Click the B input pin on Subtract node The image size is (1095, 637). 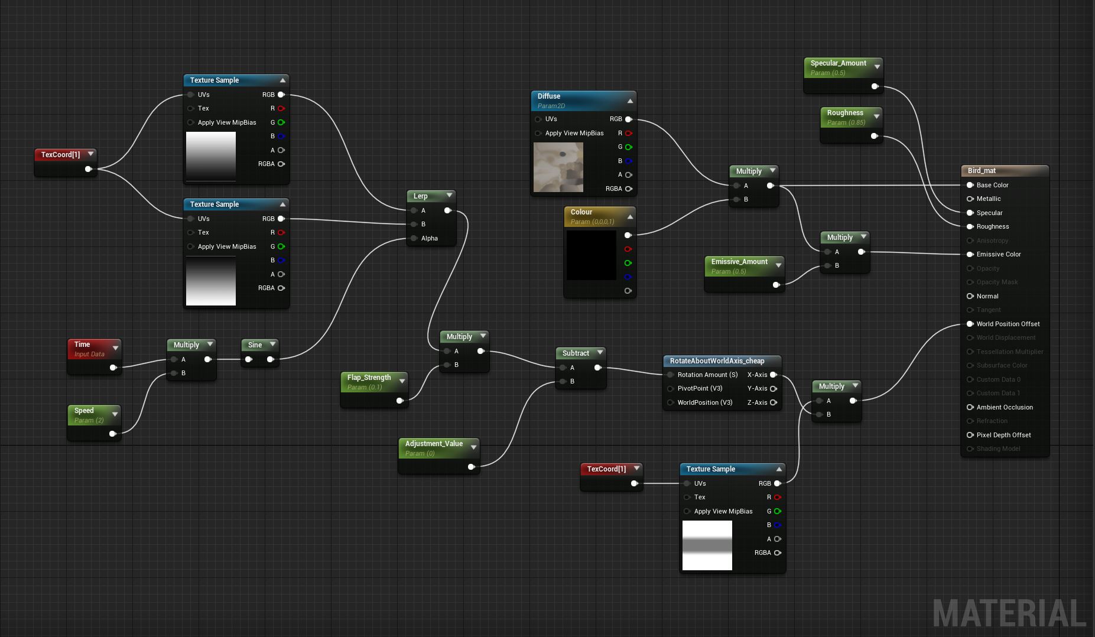coord(563,381)
